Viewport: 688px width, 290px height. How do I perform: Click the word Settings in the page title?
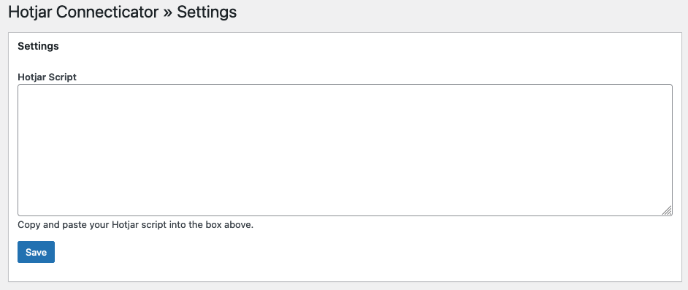click(x=207, y=12)
